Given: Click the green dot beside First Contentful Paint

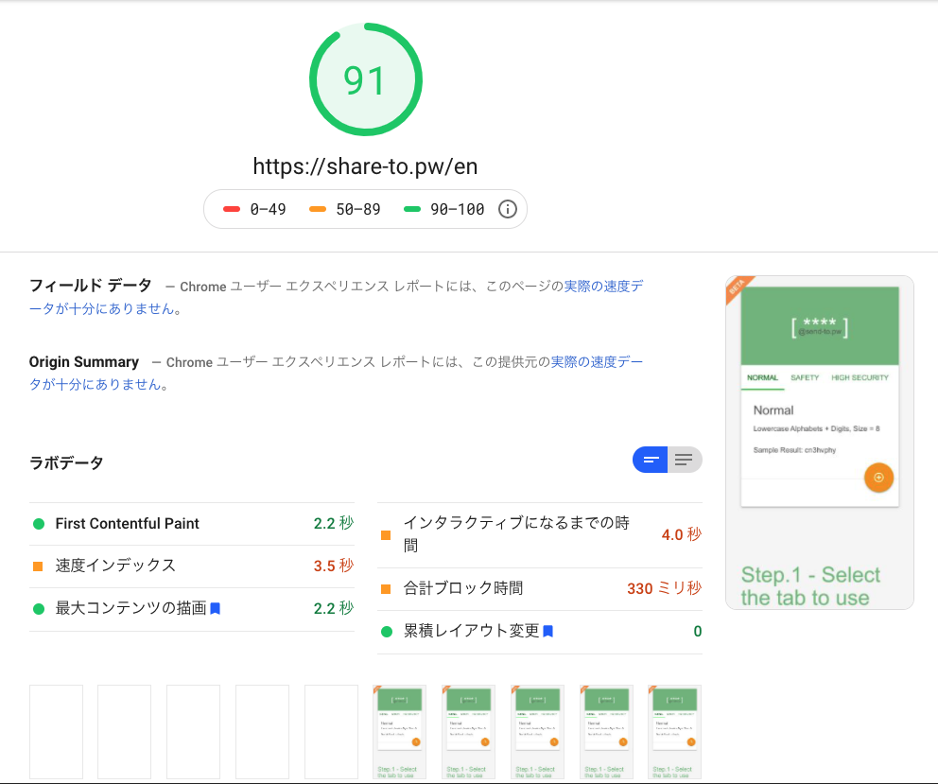Looking at the screenshot, I should pyautogui.click(x=40, y=523).
